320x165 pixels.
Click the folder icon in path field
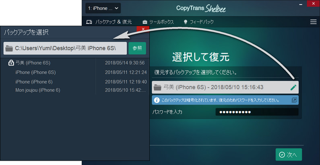(9, 49)
